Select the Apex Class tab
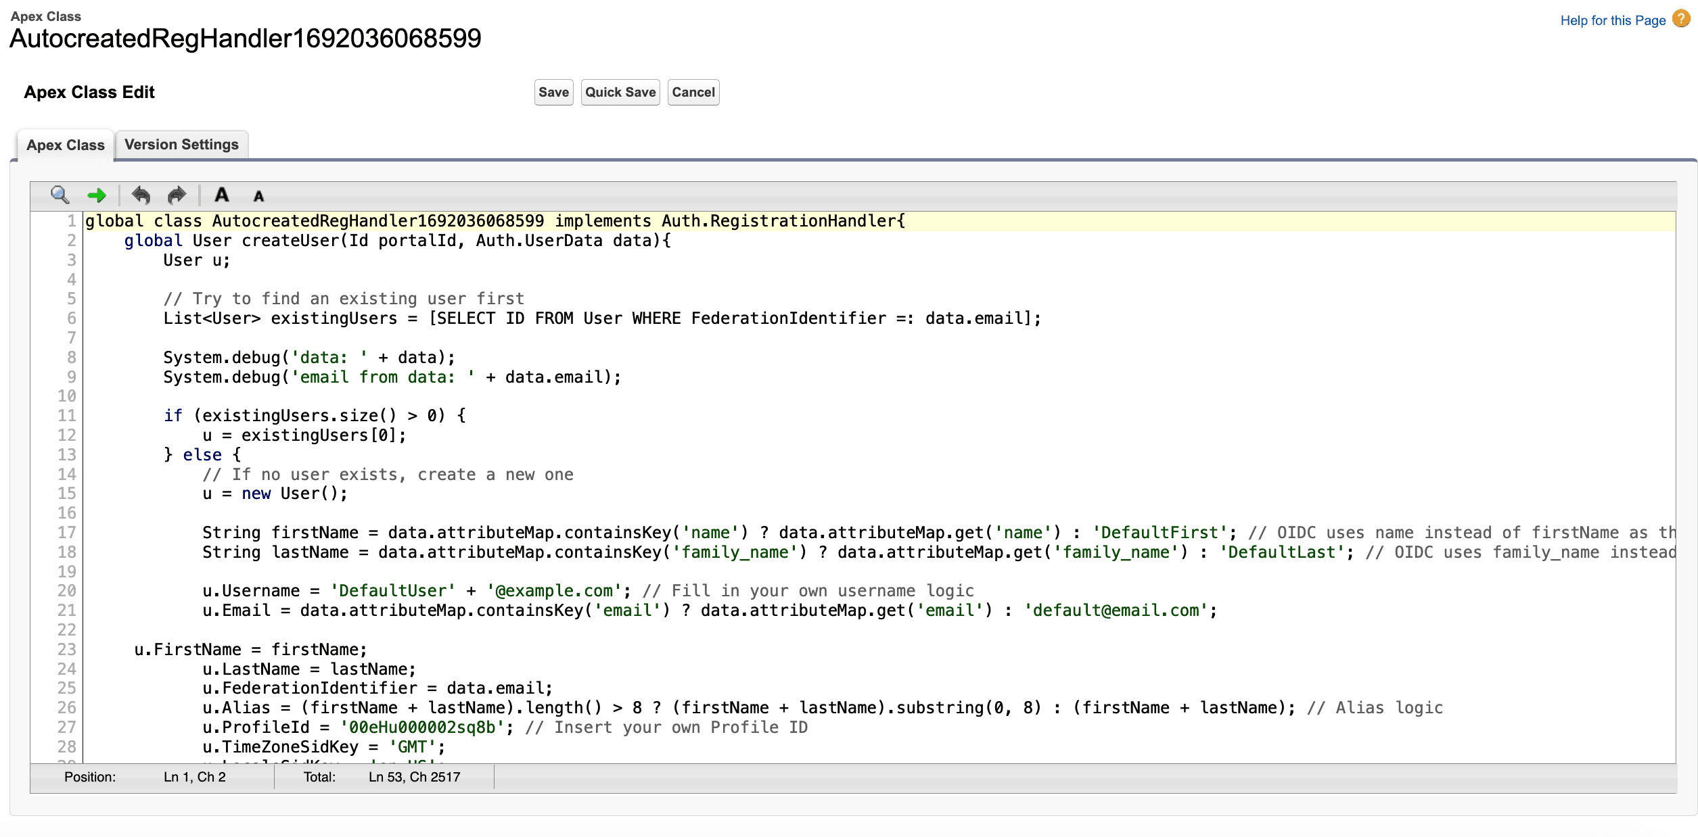Screen dimensions: 1698x837 click(x=65, y=145)
